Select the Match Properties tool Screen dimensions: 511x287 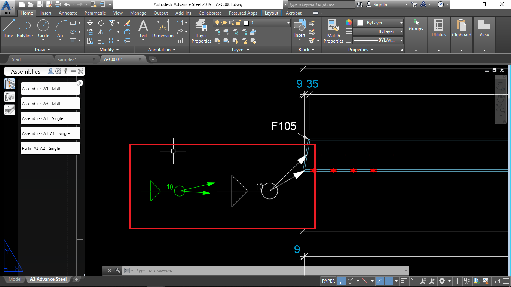click(x=333, y=31)
